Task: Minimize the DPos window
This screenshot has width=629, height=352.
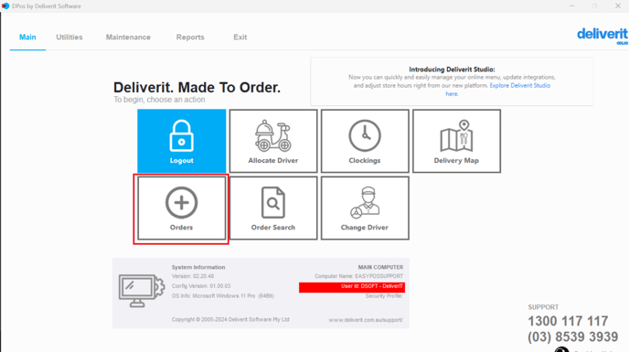Action: click(x=572, y=6)
